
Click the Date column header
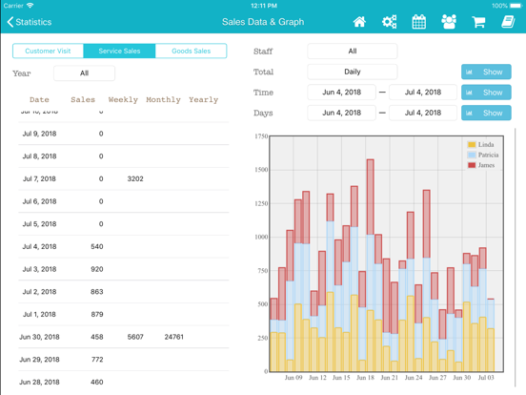(39, 100)
